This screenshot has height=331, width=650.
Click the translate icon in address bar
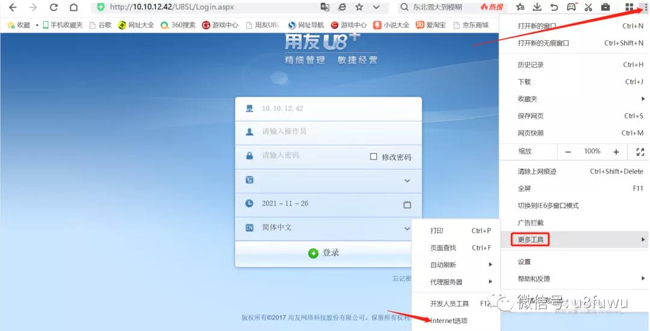pyautogui.click(x=325, y=7)
